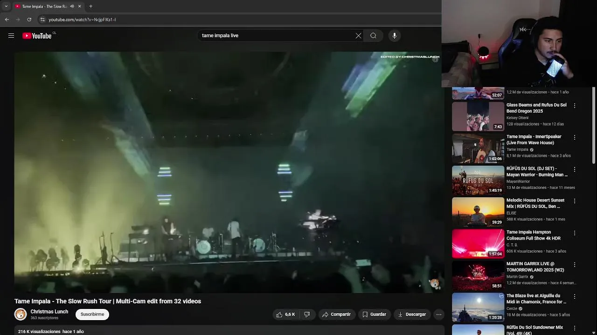Image resolution: width=597 pixels, height=335 pixels.
Task: Open Melodic House Desert Sunset Mix thumbnail
Action: (478, 212)
